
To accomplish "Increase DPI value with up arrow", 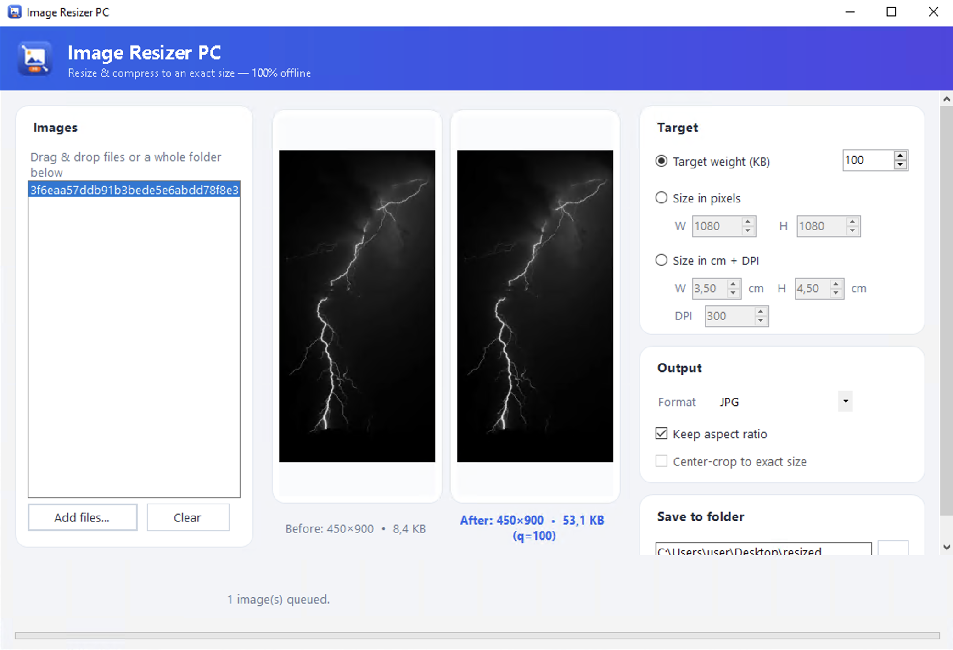I will tap(761, 312).
